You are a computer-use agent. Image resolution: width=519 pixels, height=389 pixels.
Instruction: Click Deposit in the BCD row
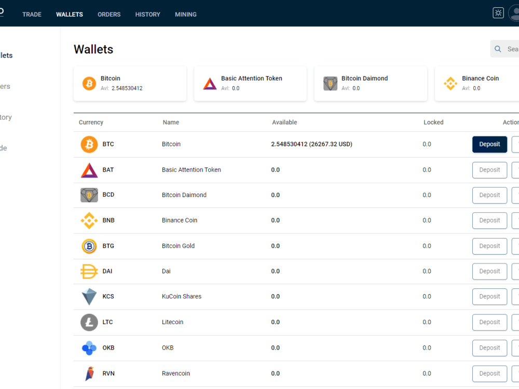pyautogui.click(x=489, y=195)
